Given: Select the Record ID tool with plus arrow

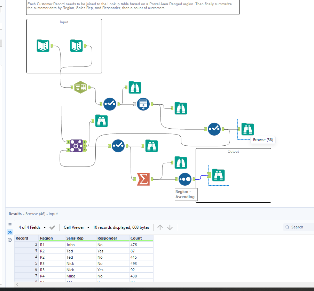Looking at the screenshot, I should tap(143, 104).
